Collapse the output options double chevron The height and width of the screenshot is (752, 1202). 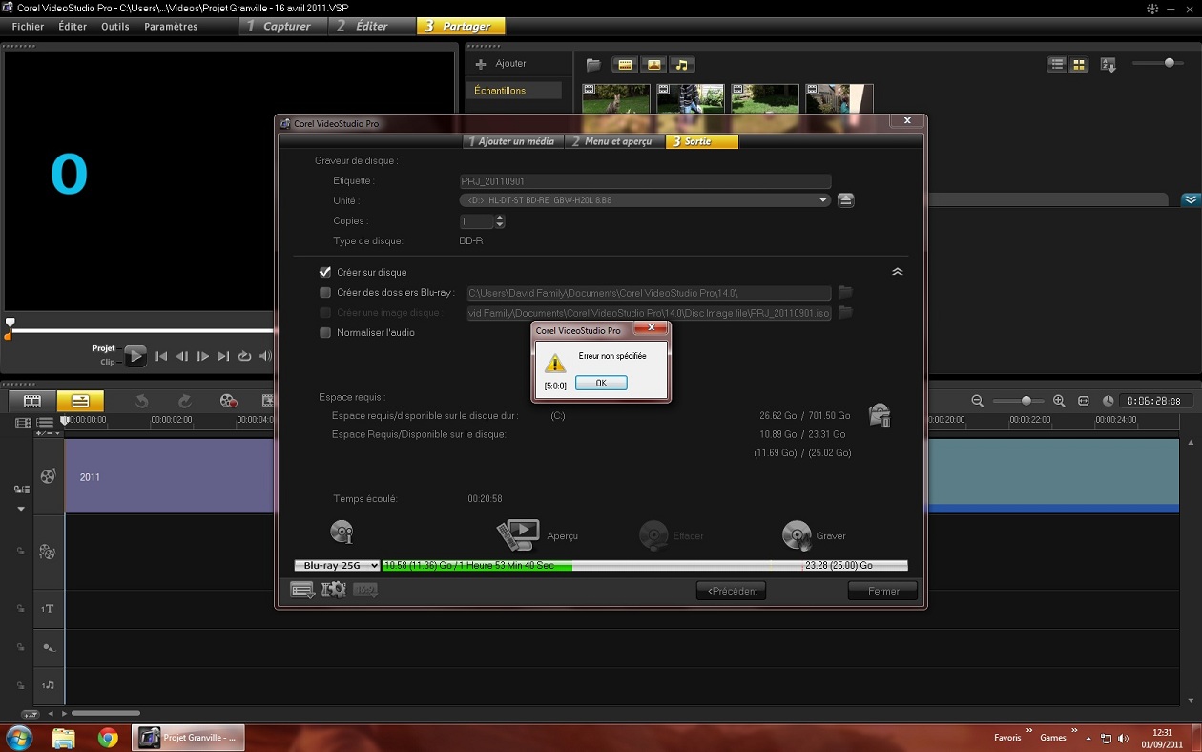click(x=897, y=272)
